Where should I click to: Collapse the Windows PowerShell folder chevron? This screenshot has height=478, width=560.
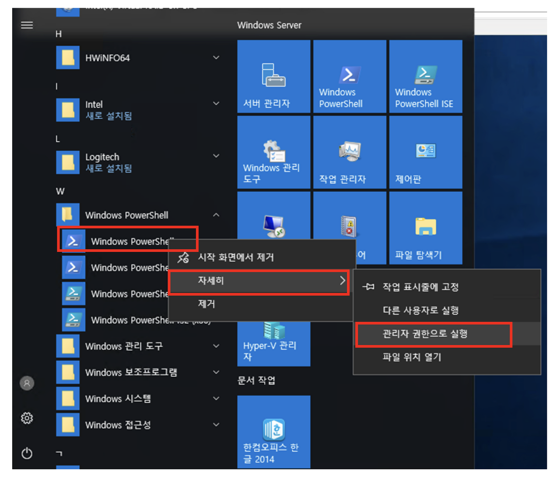216,215
